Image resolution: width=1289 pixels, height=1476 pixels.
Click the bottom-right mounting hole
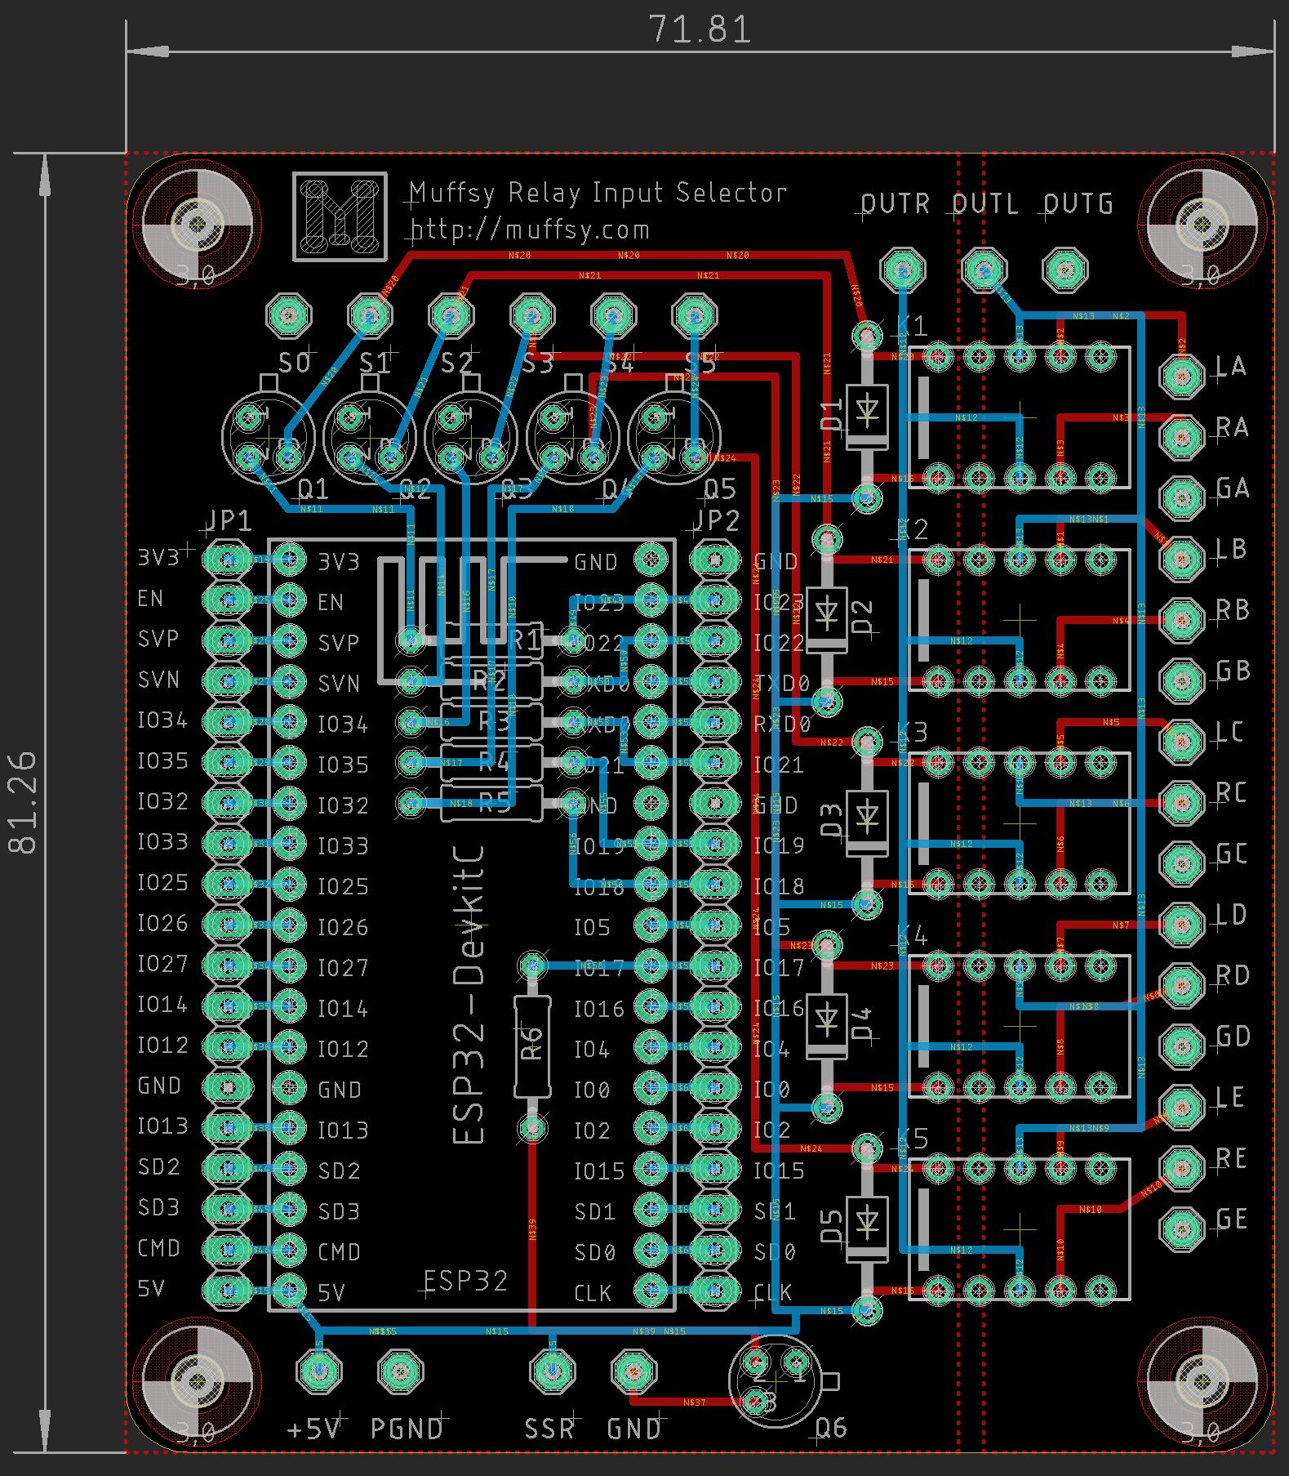point(1201,1380)
